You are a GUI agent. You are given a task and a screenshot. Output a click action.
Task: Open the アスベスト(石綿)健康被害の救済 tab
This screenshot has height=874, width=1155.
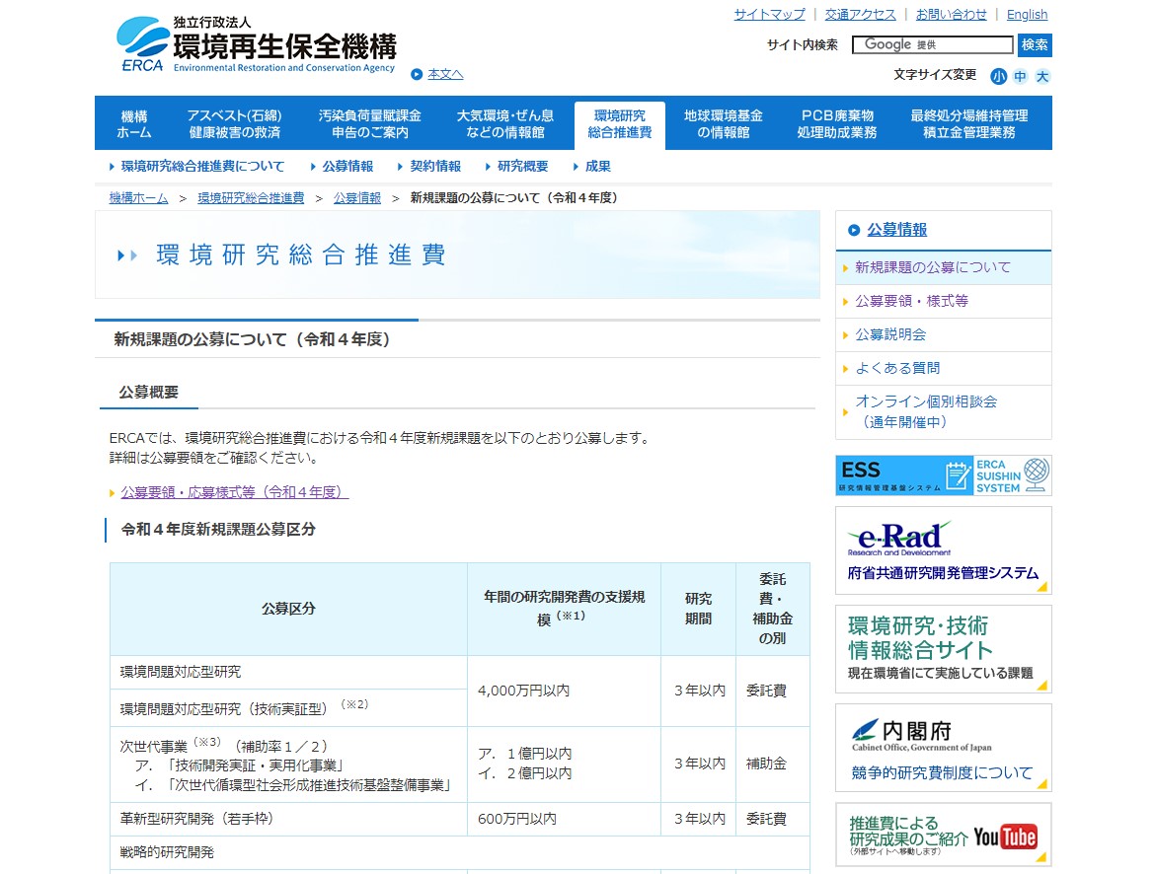[235, 123]
